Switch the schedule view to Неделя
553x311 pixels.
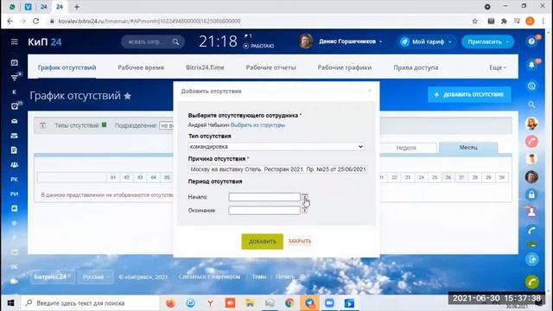tap(406, 148)
